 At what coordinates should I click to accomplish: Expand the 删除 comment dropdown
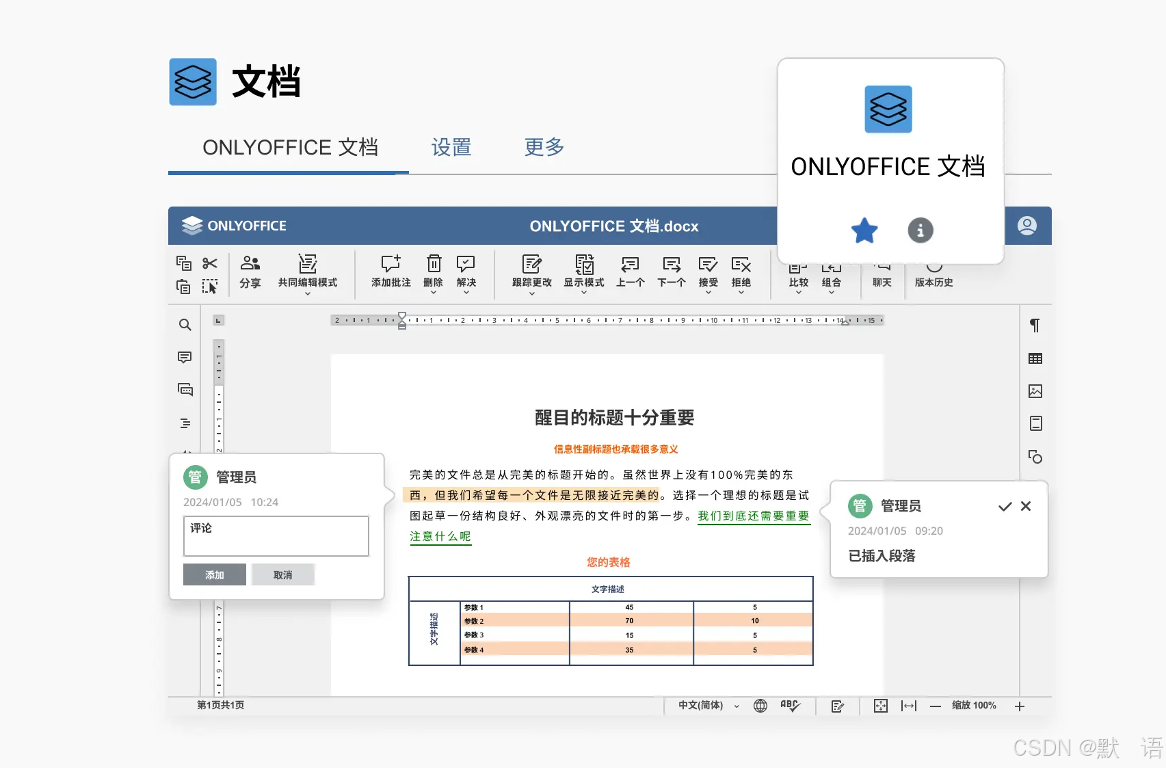click(x=434, y=293)
